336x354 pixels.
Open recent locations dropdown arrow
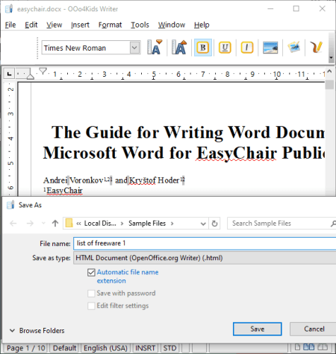[43, 223]
